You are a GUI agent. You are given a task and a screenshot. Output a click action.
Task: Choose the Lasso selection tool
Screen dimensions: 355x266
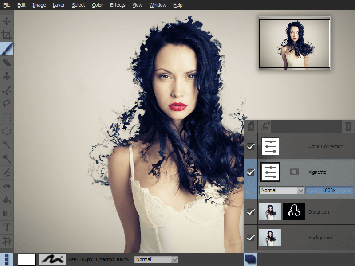click(x=7, y=103)
